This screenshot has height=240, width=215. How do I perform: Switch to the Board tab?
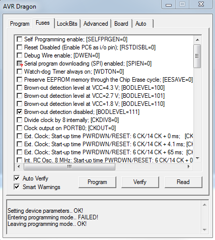point(121,24)
